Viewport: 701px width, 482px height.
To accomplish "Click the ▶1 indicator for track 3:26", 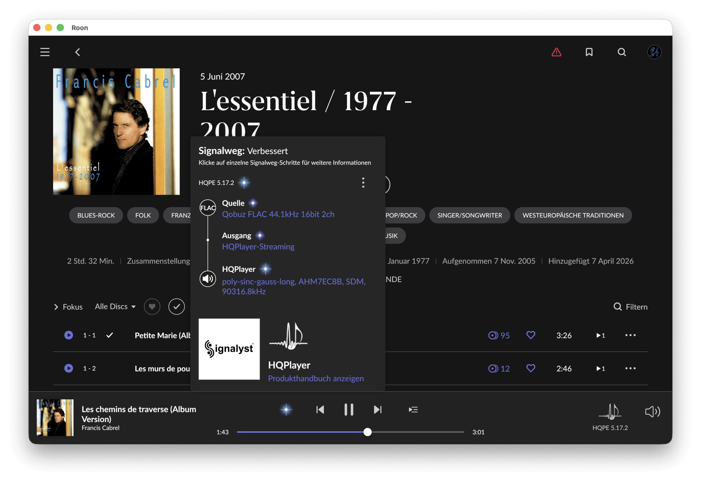I will [x=600, y=335].
